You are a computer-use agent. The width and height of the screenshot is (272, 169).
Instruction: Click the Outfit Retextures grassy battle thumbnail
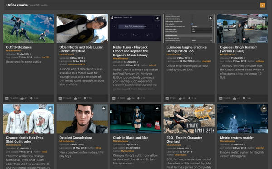coord(29,29)
